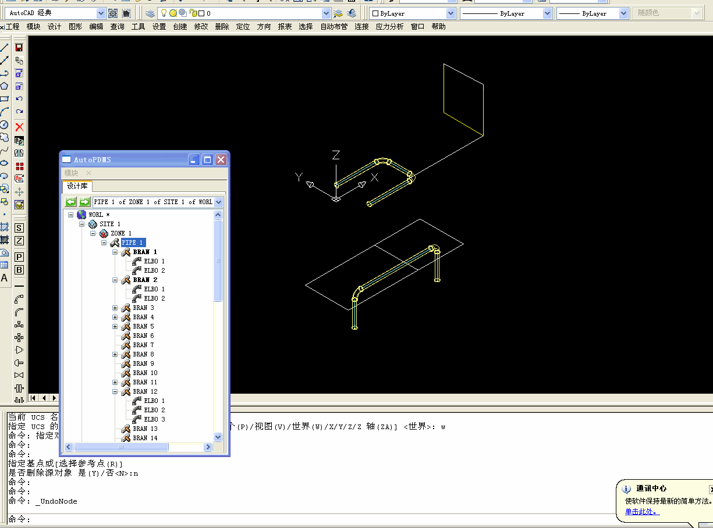Image resolution: width=713 pixels, height=528 pixels.
Task: Click the valve component icon in the lower toolbar
Action: point(20,375)
